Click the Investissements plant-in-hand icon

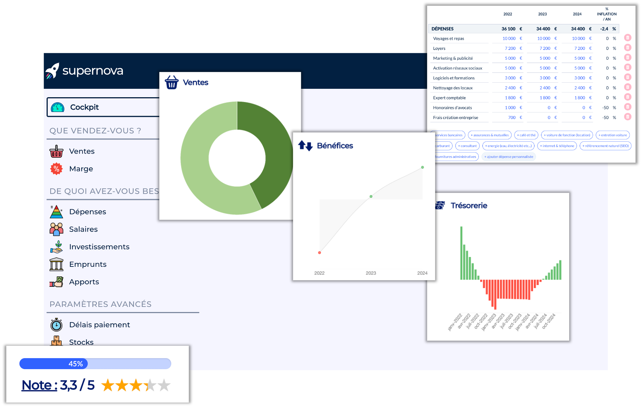point(56,247)
